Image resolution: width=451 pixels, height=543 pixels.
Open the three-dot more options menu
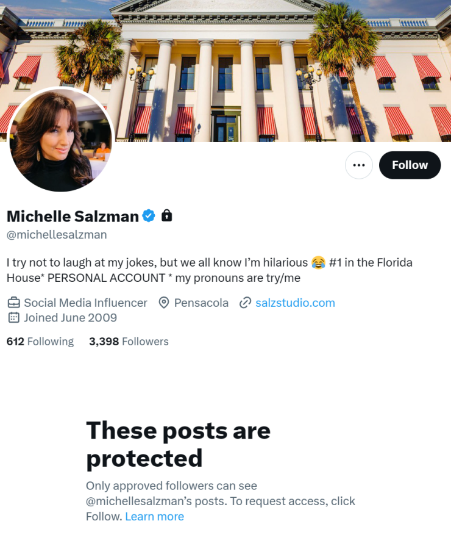pos(359,165)
